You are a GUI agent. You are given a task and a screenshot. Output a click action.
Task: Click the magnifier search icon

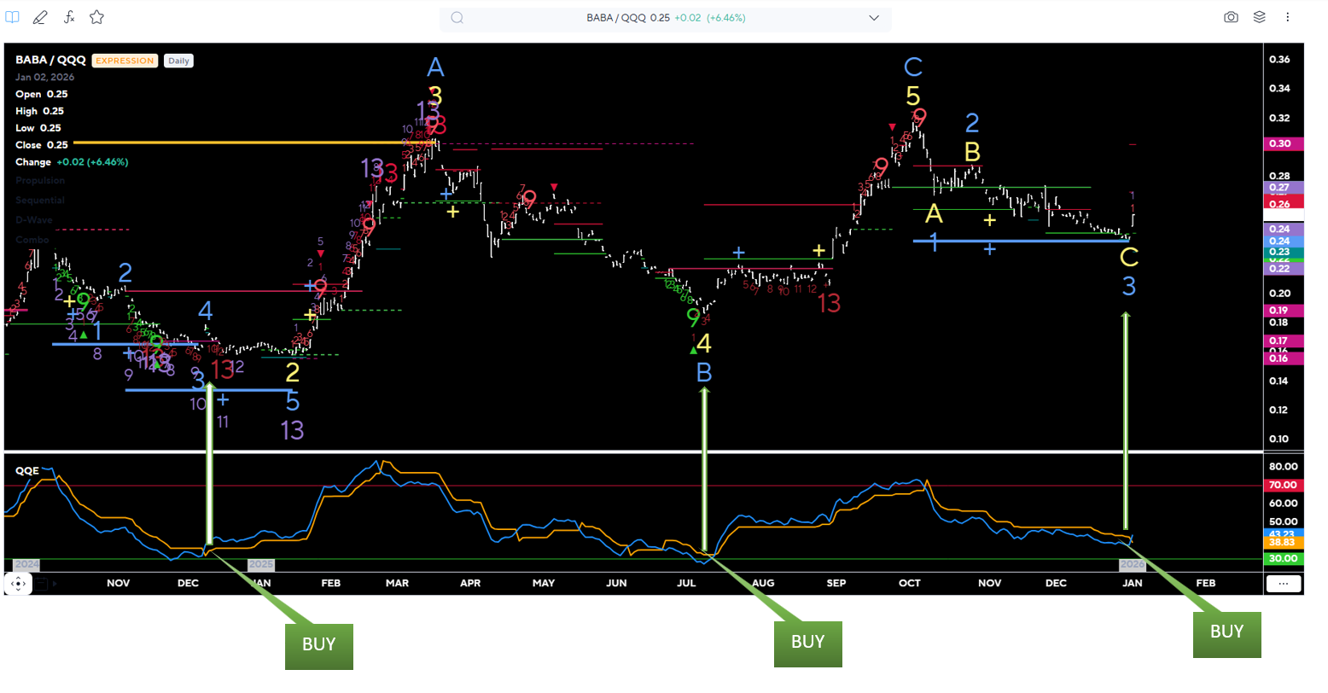click(457, 18)
